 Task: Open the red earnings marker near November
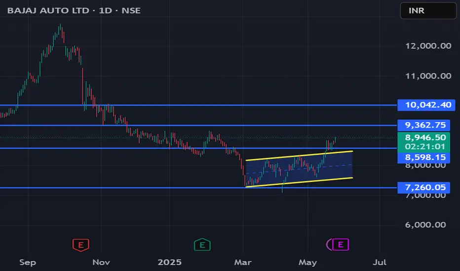(x=80, y=245)
